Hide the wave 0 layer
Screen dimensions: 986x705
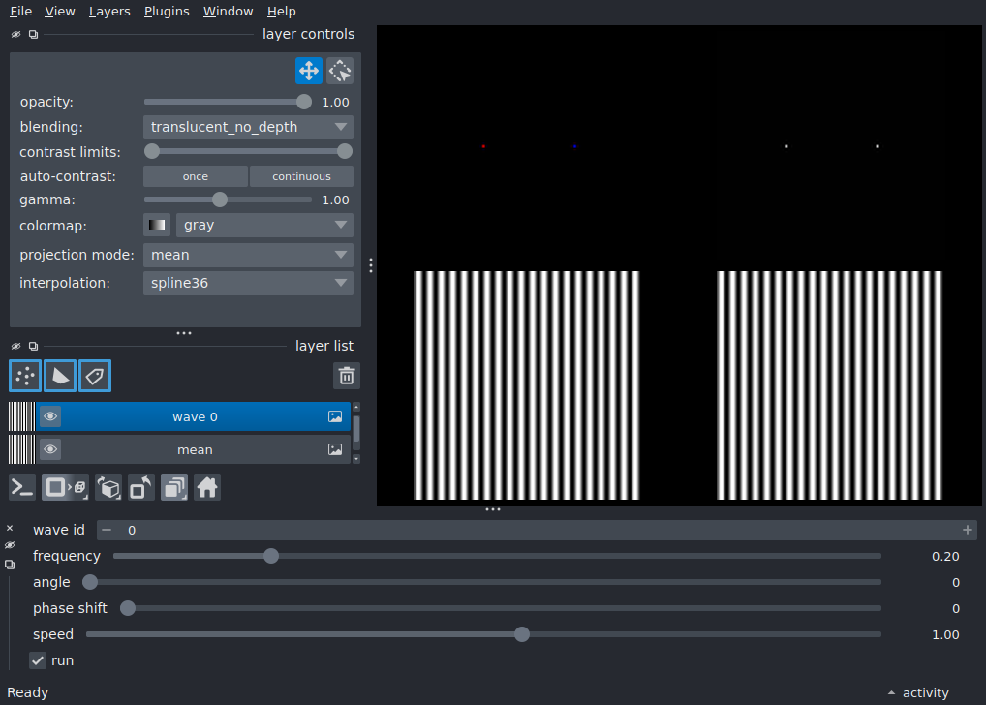[50, 416]
